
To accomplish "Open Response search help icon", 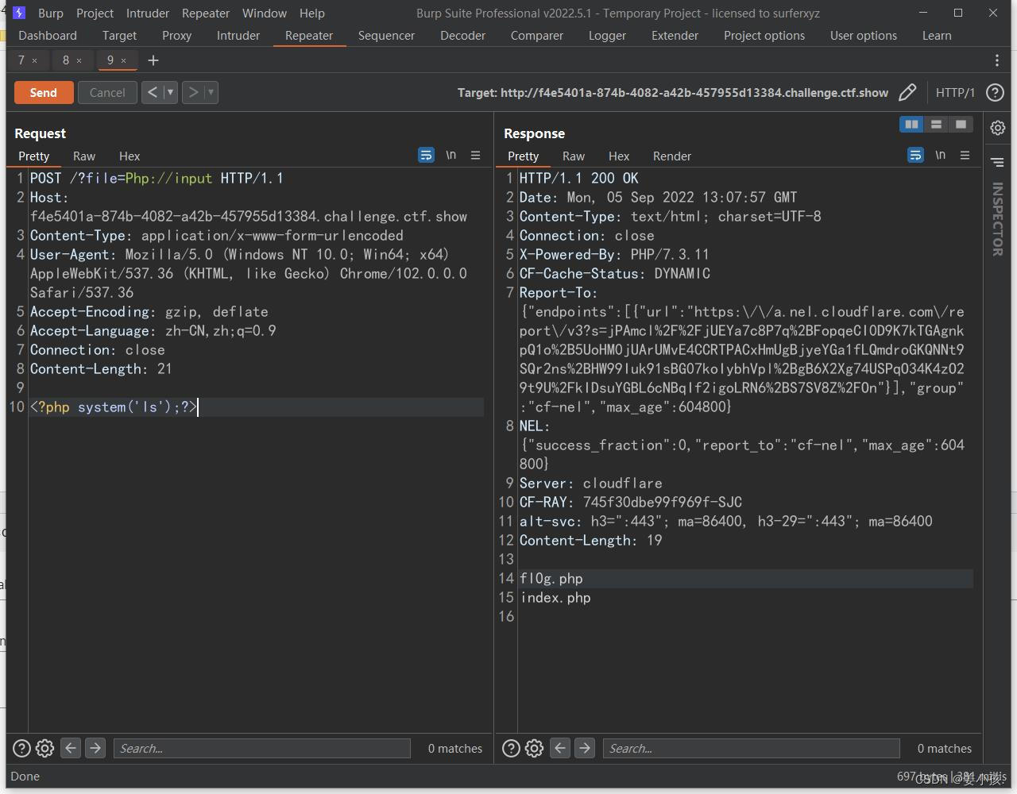I will 512,748.
